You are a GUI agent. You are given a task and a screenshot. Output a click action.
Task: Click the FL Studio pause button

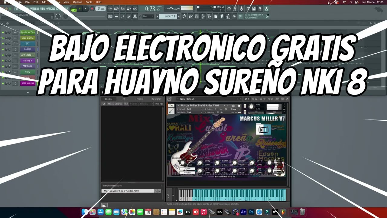pyautogui.click(x=80, y=9)
